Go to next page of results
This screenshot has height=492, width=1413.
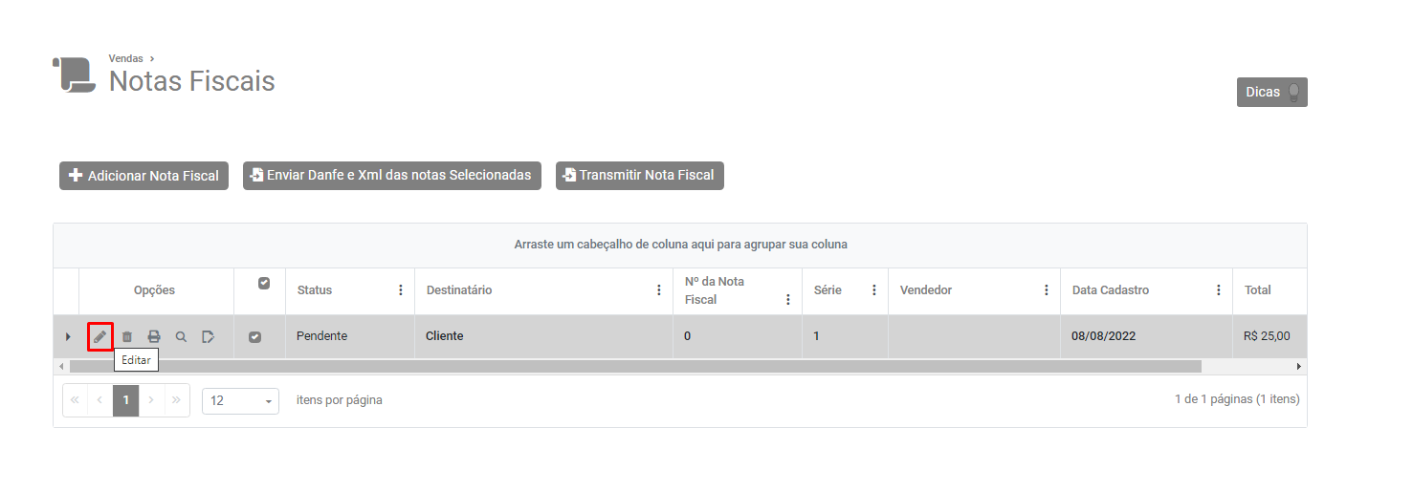coord(151,400)
